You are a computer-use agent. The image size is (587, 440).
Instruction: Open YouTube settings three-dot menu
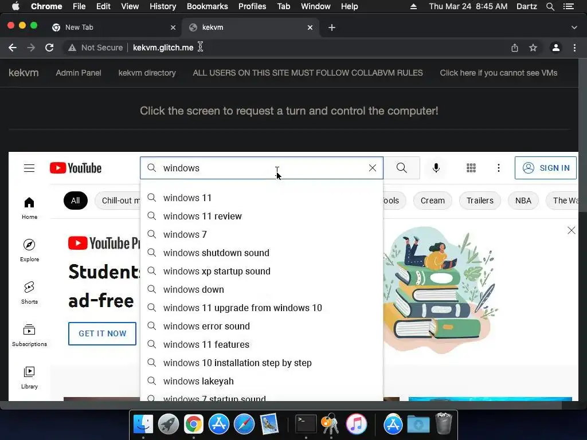click(x=498, y=168)
